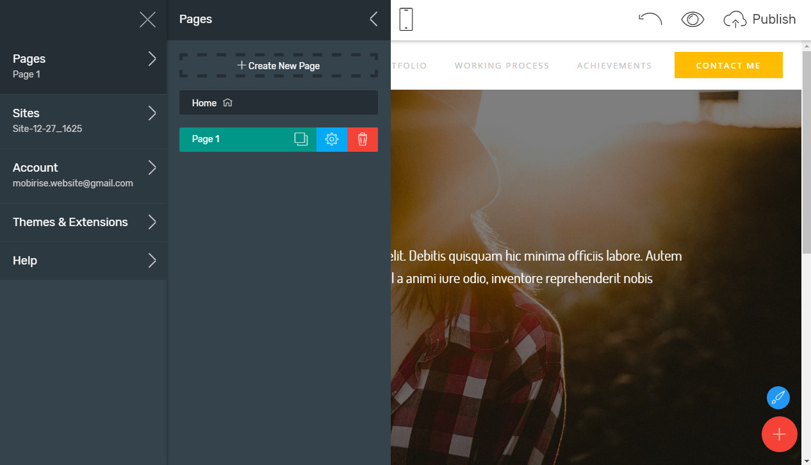Image resolution: width=811 pixels, height=465 pixels.
Task: Click scrollbar down arrow
Action: (x=807, y=460)
